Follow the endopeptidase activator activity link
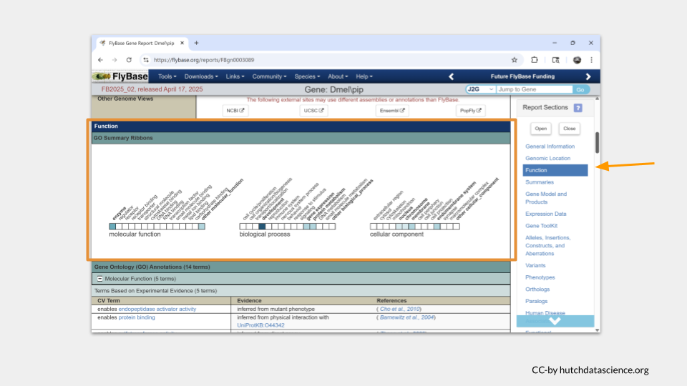 click(x=157, y=309)
